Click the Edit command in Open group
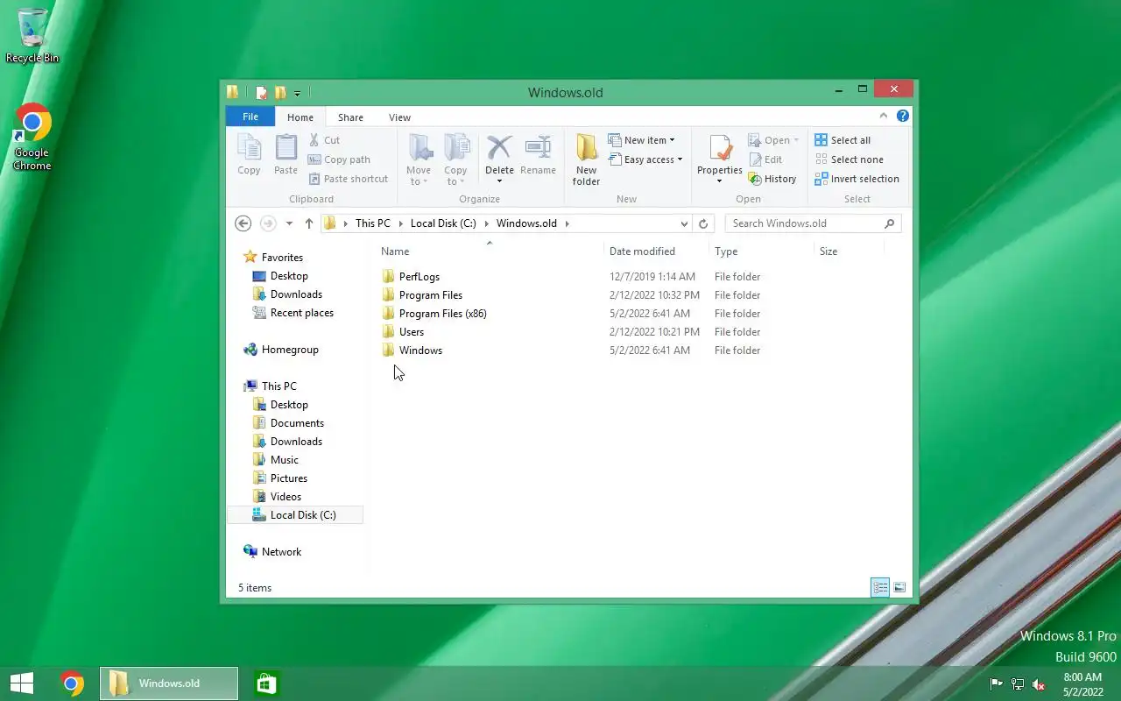This screenshot has width=1121, height=701. [765, 159]
